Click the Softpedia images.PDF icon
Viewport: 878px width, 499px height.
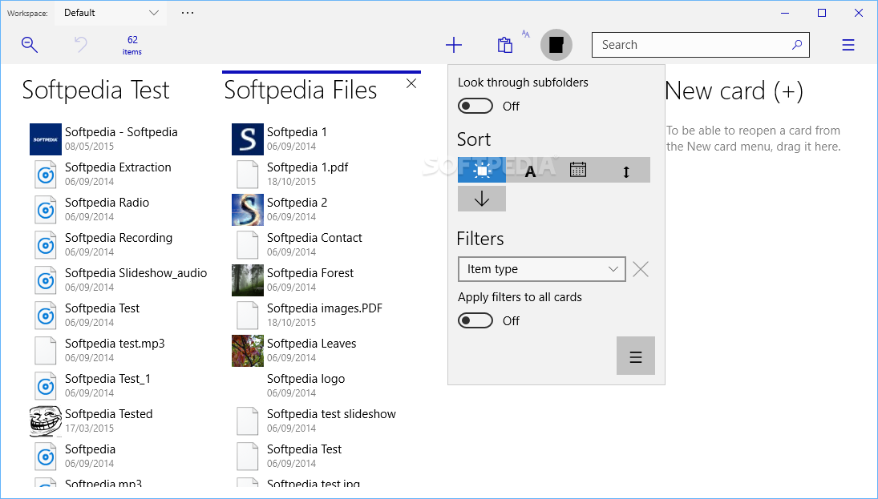click(248, 315)
